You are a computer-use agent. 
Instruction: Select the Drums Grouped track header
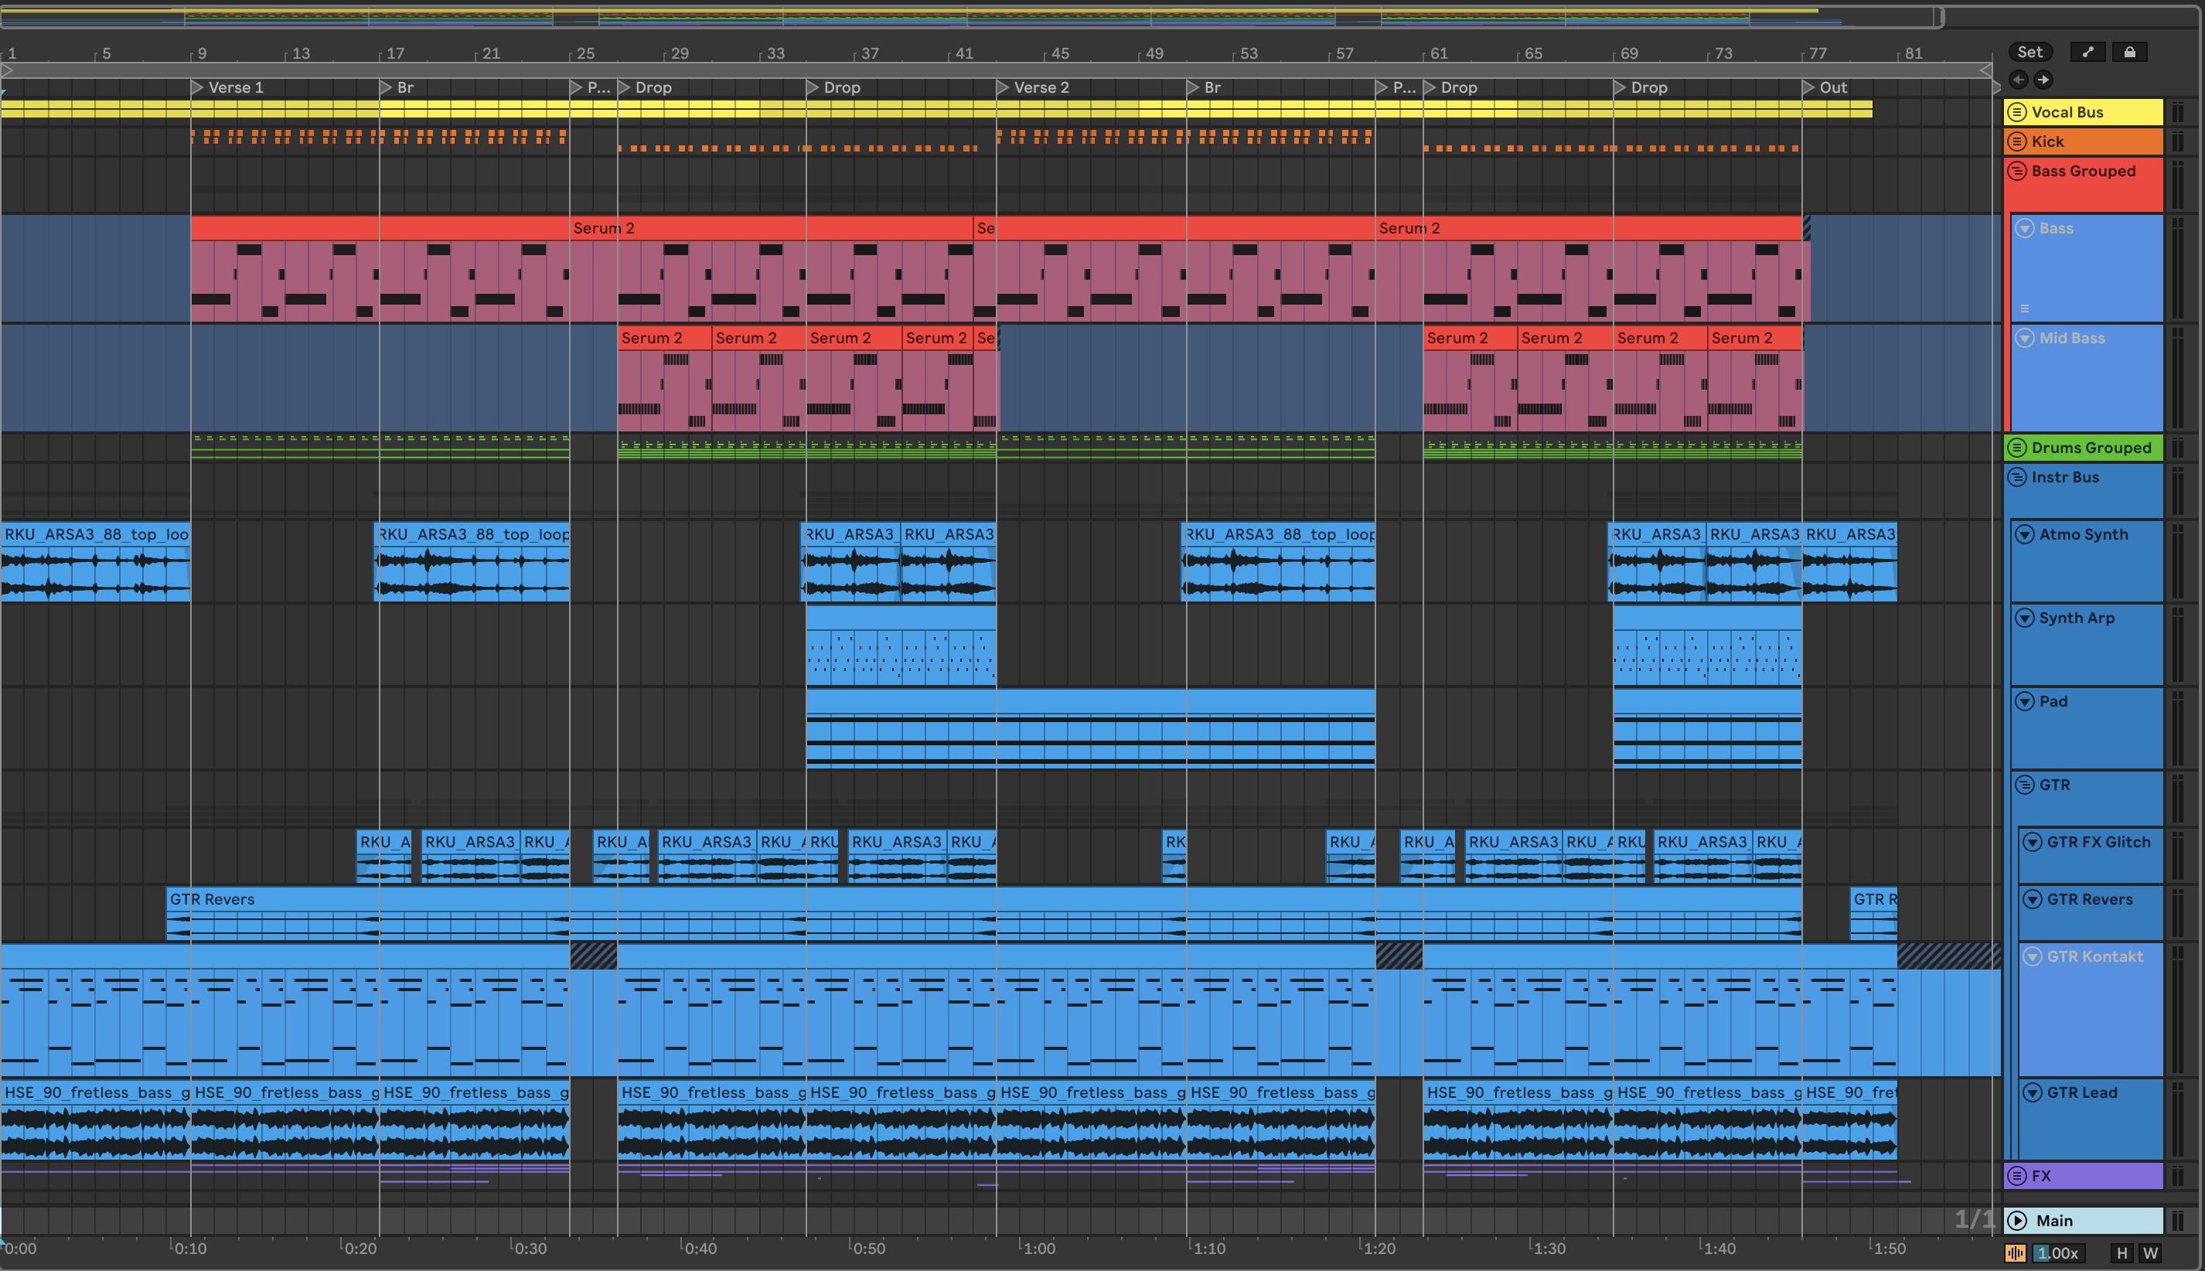pyautogui.click(x=2091, y=448)
